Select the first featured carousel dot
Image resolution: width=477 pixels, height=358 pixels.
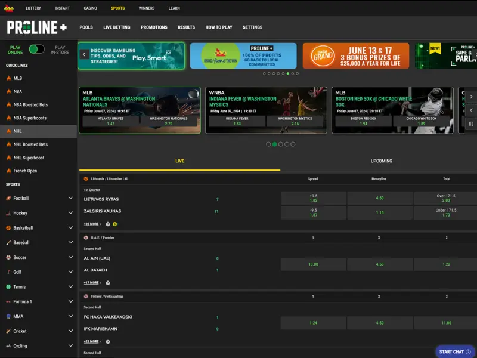tap(268, 144)
